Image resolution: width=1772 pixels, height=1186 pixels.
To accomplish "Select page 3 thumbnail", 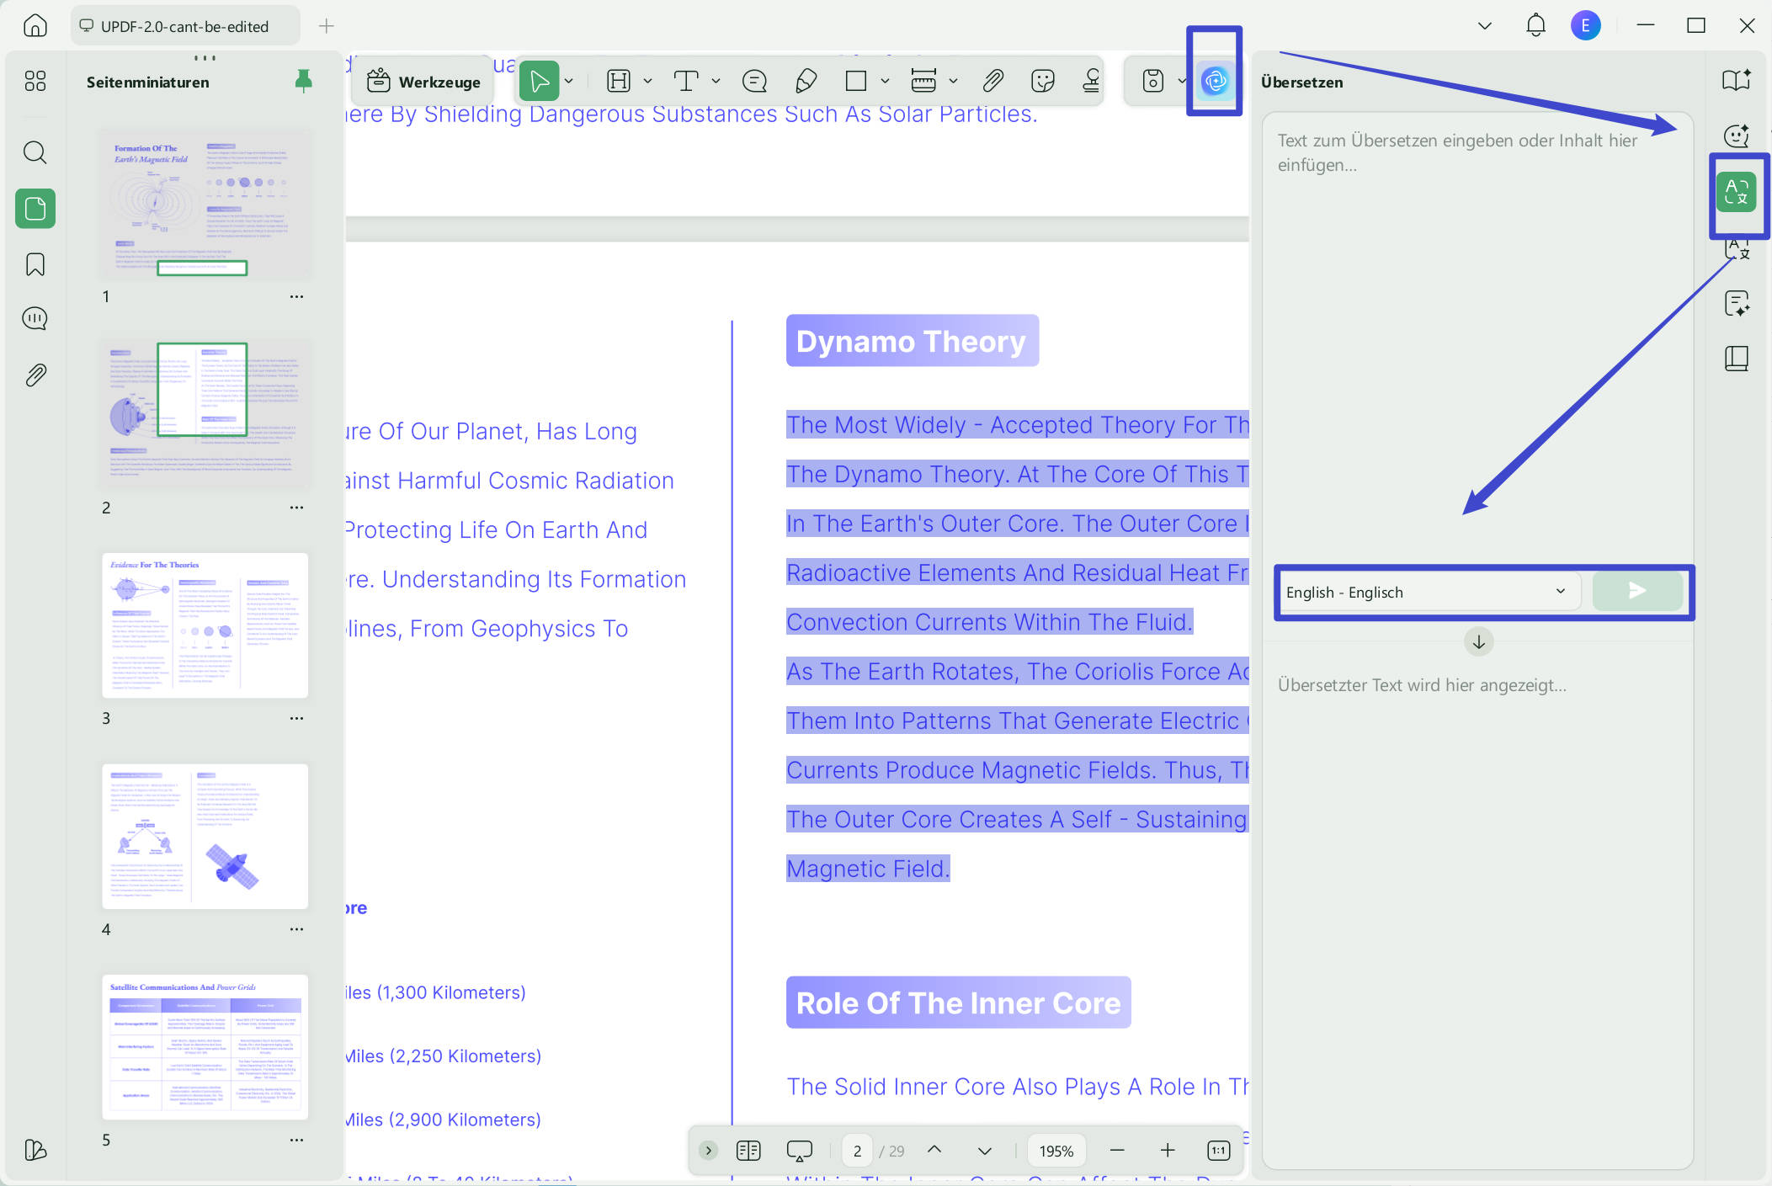I will coord(205,625).
